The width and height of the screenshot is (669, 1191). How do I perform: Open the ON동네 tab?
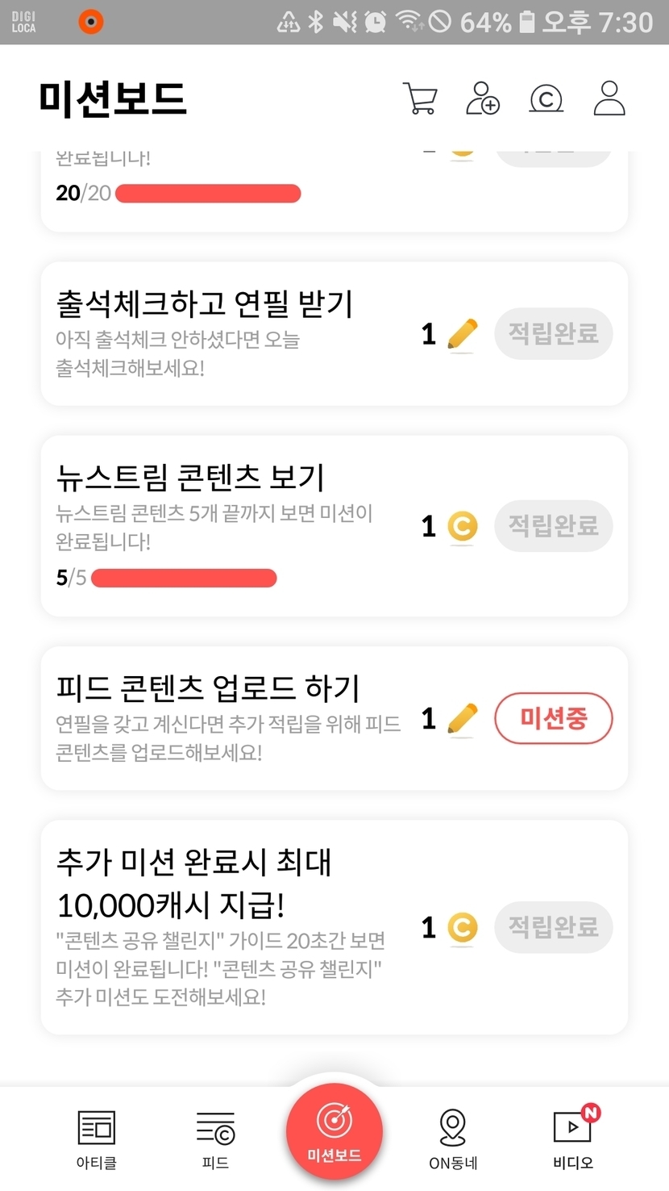click(x=453, y=1139)
